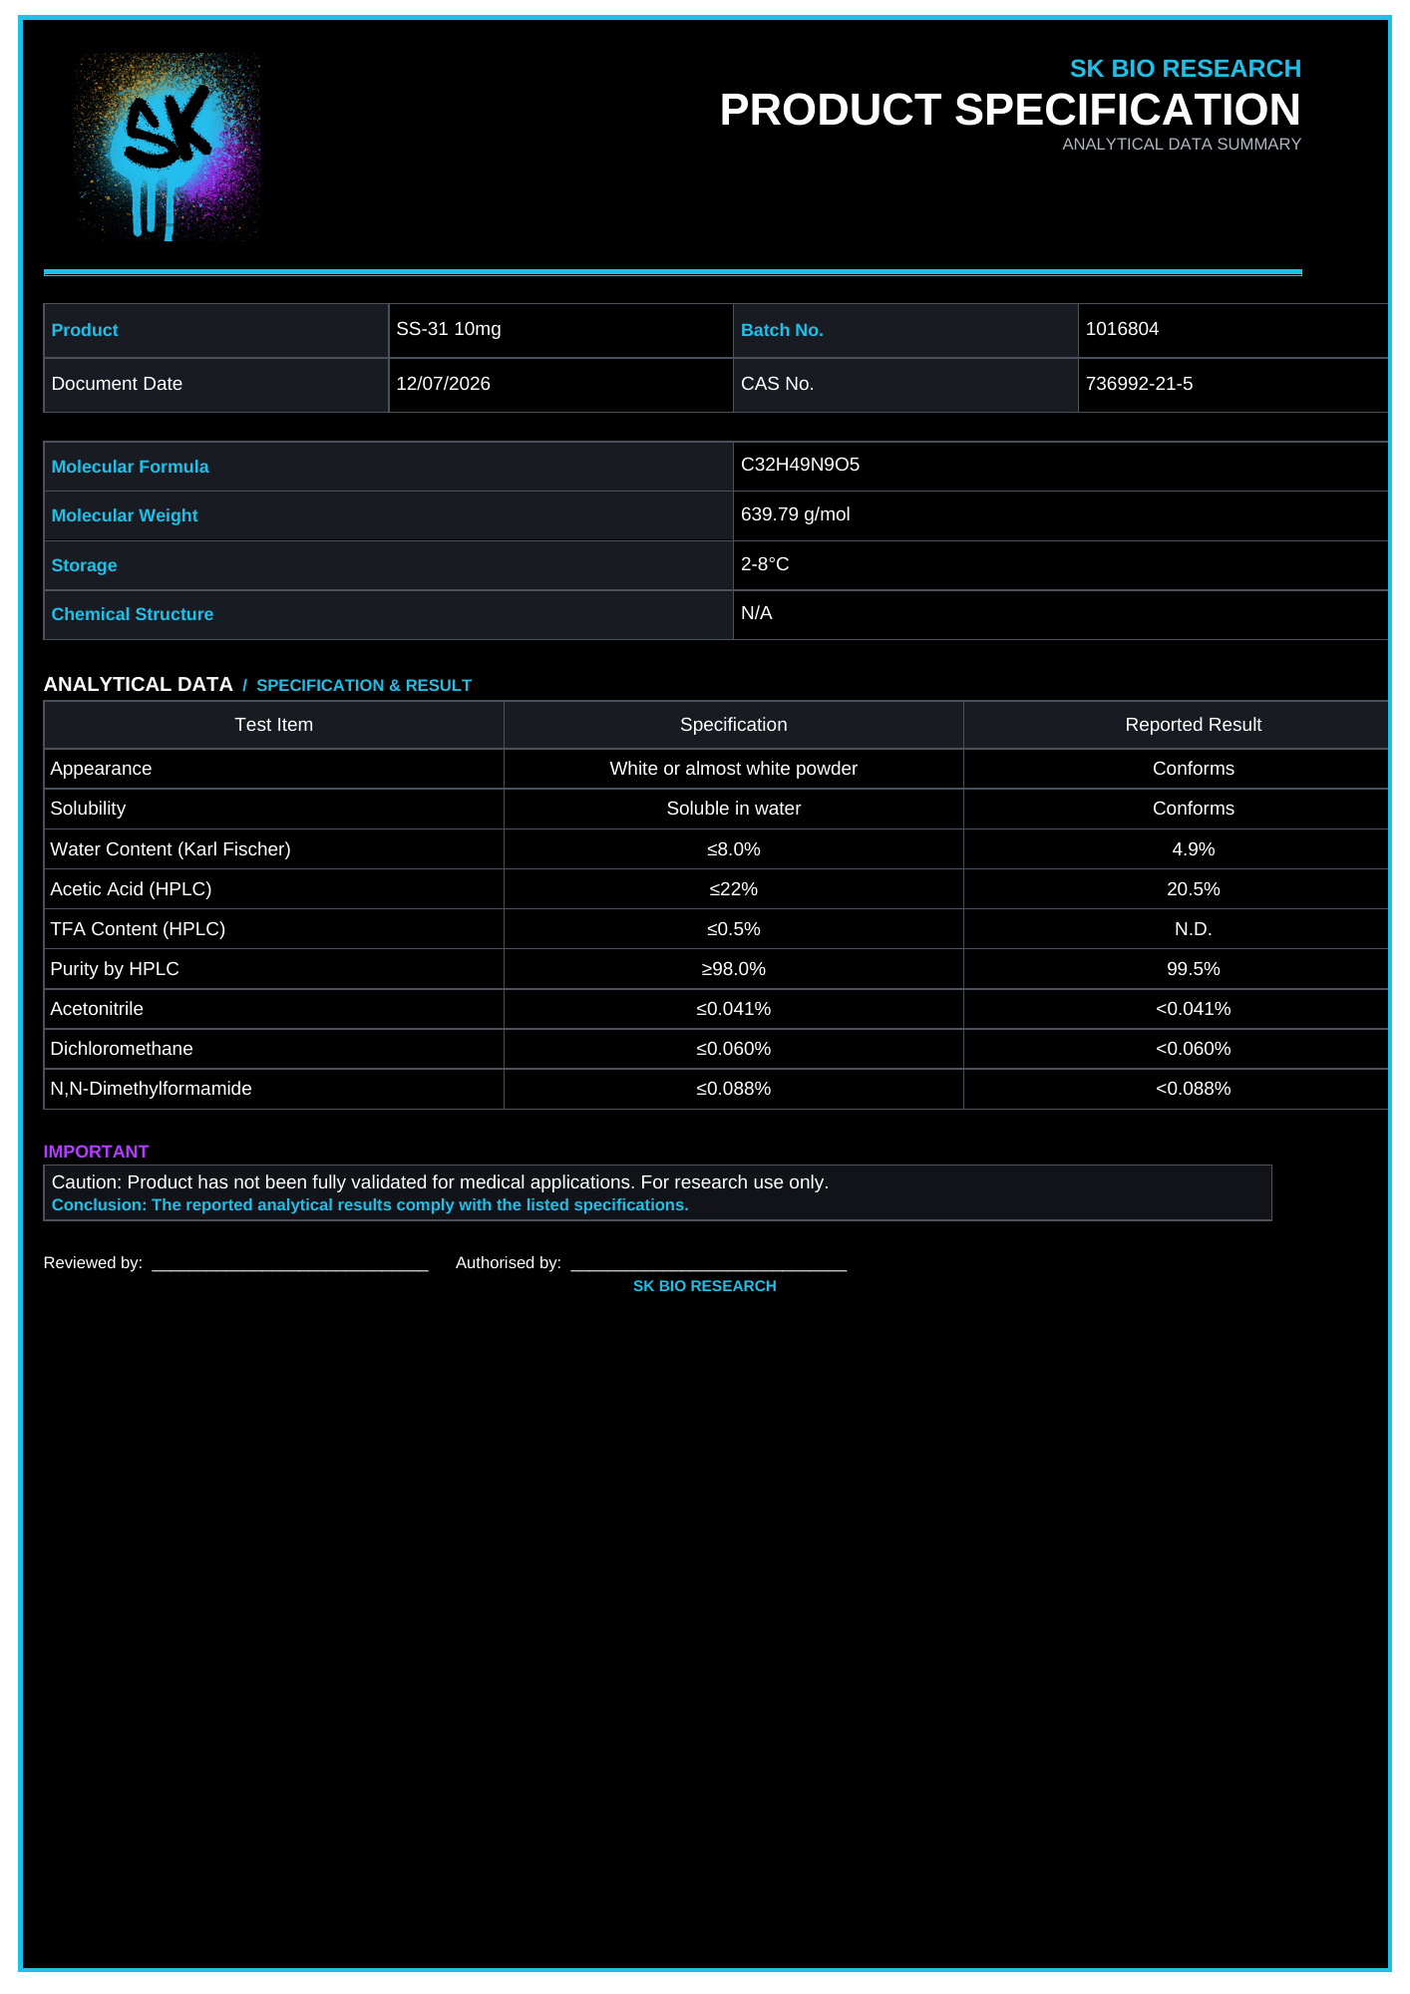The image size is (1410, 1994).
Task: Select the Dichloromethane test item
Action: coord(122,1049)
